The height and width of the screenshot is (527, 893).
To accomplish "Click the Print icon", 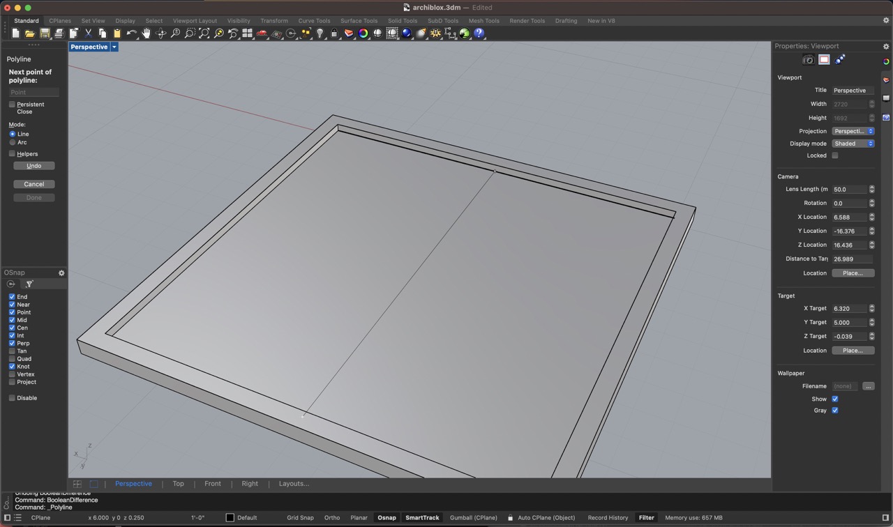I will tap(59, 33).
